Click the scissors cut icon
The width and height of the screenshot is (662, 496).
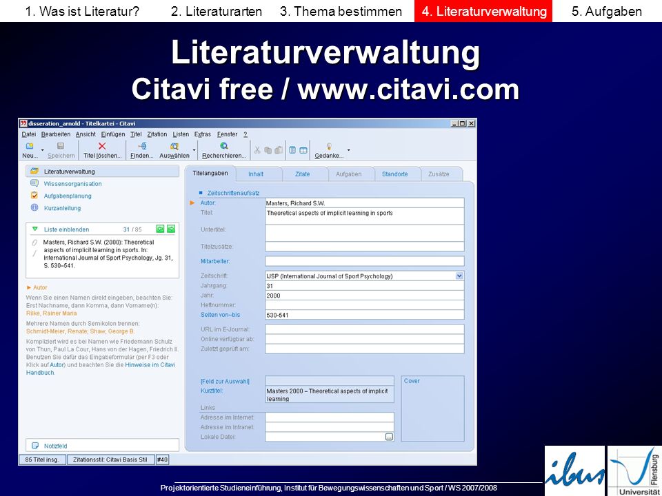coord(257,150)
